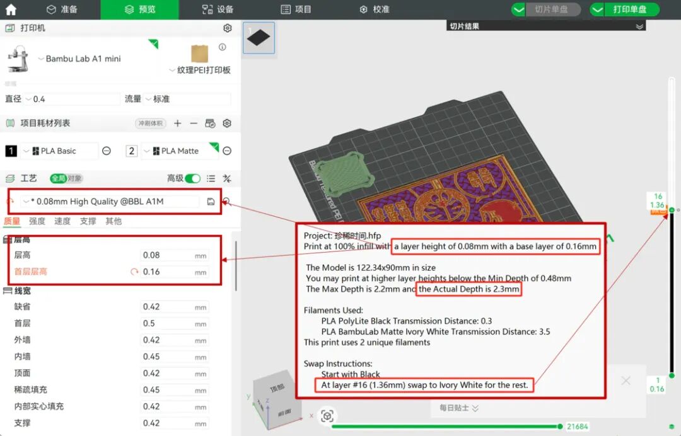Open the 冲刷体积 flushing volumes button
This screenshot has width=681, height=436.
tap(150, 123)
